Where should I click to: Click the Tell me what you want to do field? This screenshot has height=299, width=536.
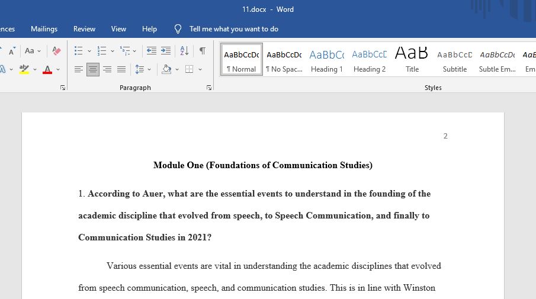234,29
